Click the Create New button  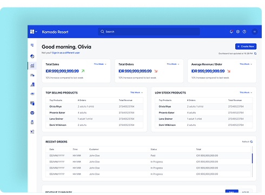coord(246,46)
